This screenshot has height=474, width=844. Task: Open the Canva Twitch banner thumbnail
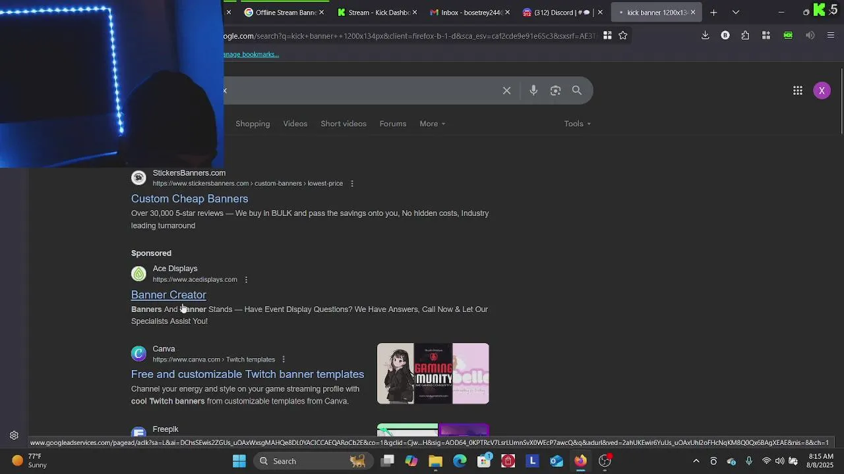(433, 373)
